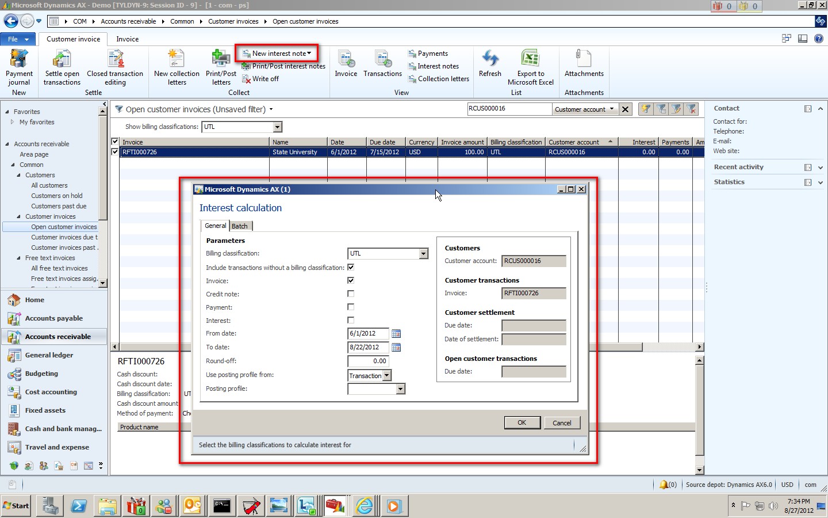Create a New collection letters entry
This screenshot has height=518, width=828.
coord(177,68)
